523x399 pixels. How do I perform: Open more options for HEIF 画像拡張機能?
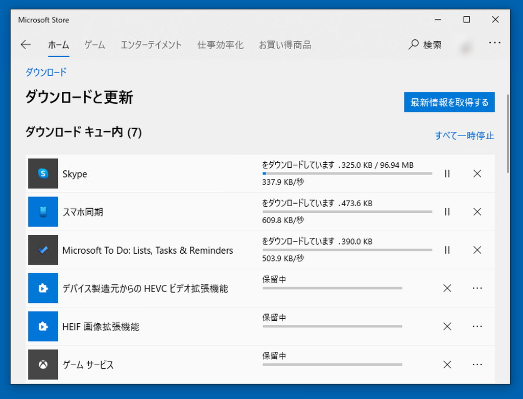click(x=477, y=326)
